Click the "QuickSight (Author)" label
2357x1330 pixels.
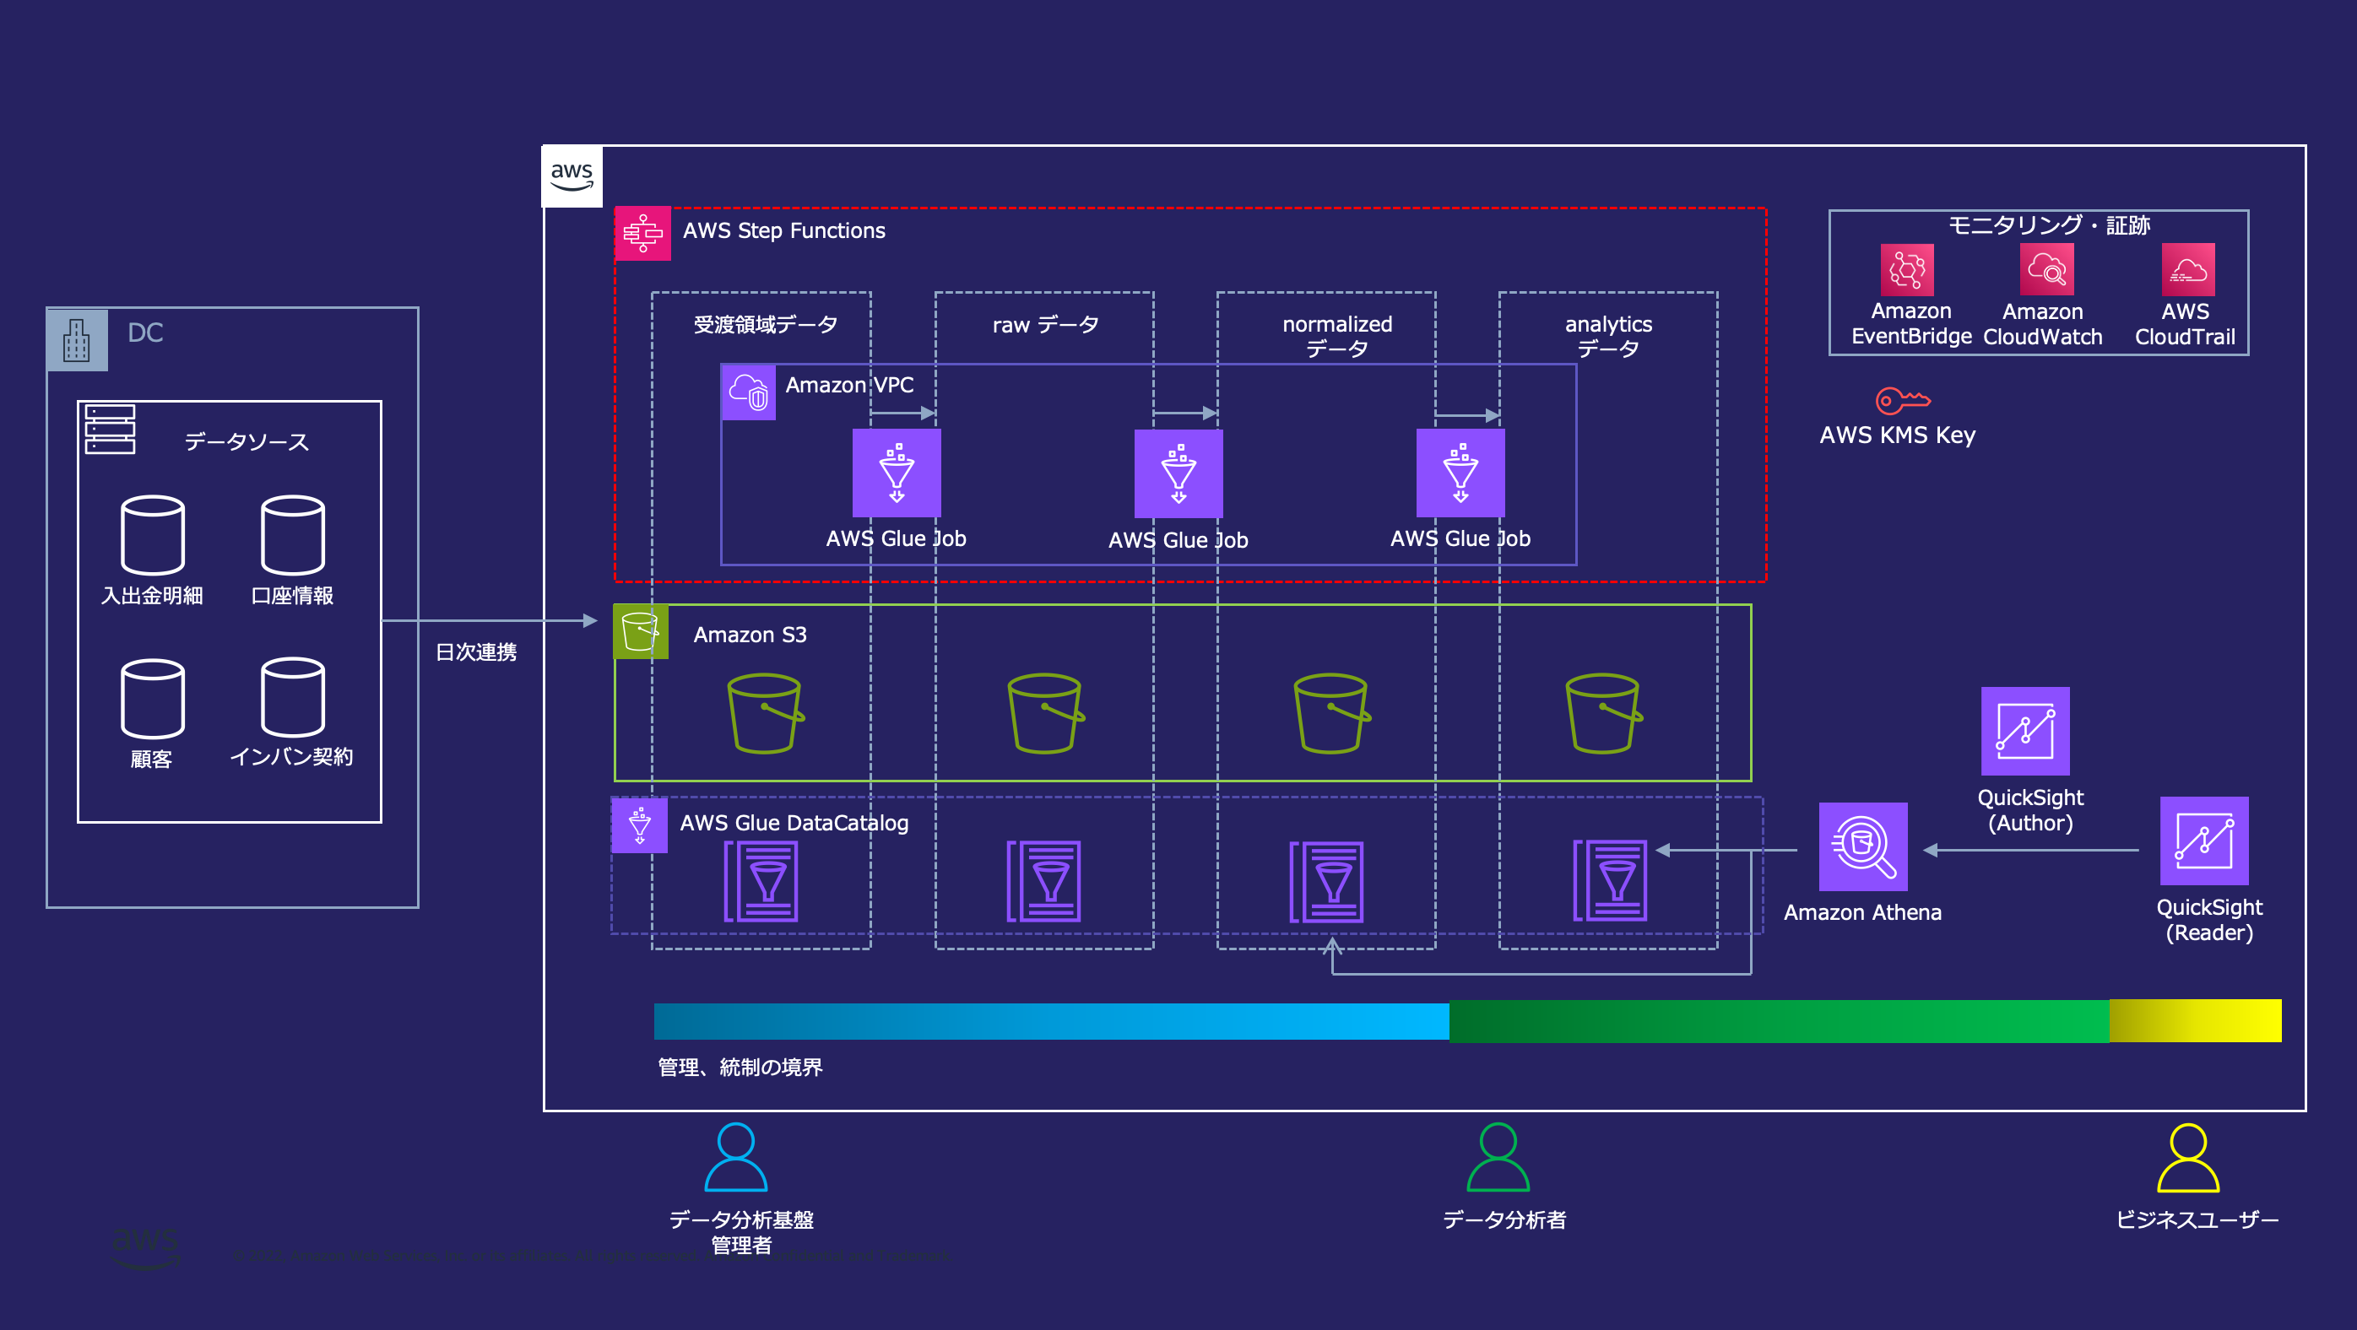[2030, 810]
